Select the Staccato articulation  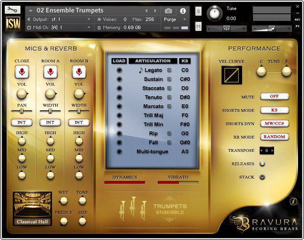pos(152,89)
